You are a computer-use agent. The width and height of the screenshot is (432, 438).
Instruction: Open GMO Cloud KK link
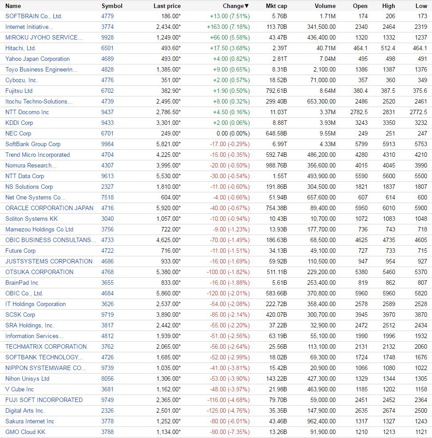[x=25, y=432]
